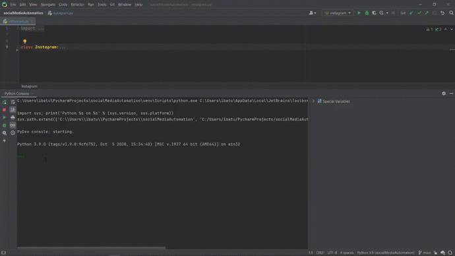Execute current statement in console
Screen dimensions: 455x256
point(5,117)
